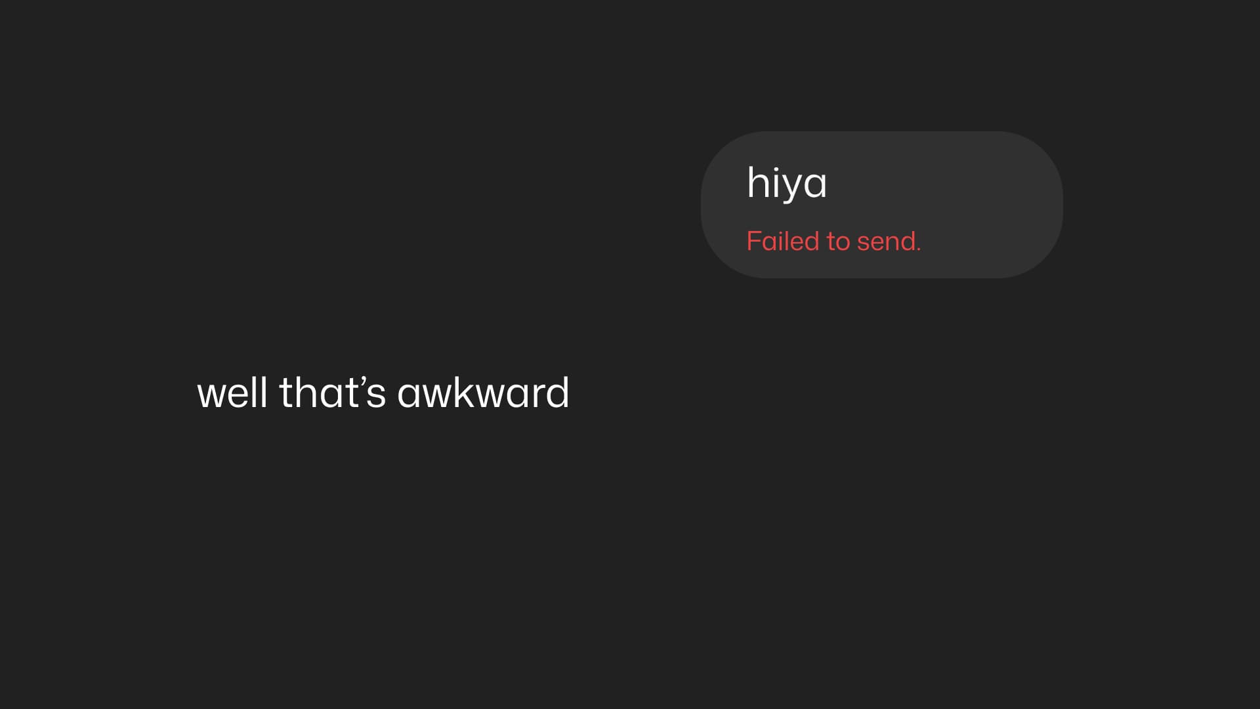Click the letter "h" in "hiya"

(x=757, y=183)
